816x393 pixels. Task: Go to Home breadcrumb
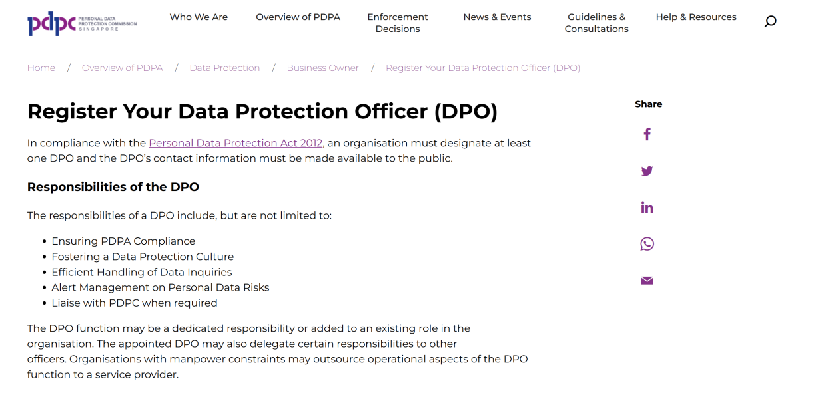tap(41, 68)
